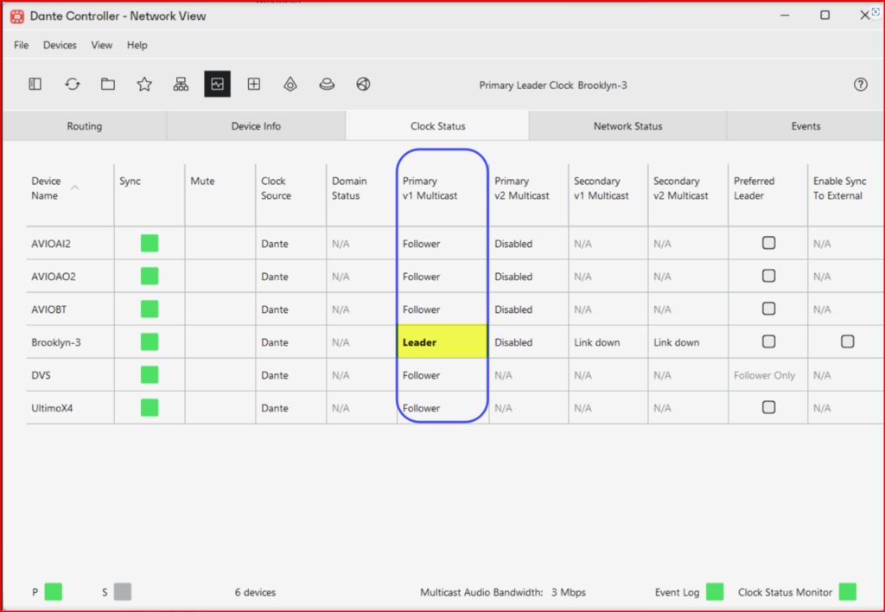Click the refresh/reload devices icon

tap(73, 84)
